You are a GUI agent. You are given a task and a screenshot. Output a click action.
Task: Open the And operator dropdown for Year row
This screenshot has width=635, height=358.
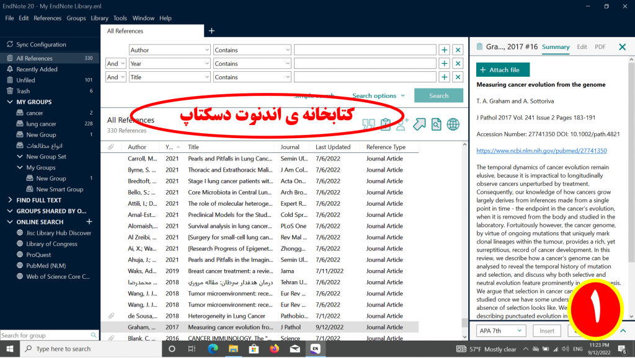(116, 64)
